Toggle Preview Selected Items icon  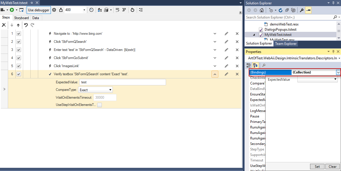(x=308, y=10)
